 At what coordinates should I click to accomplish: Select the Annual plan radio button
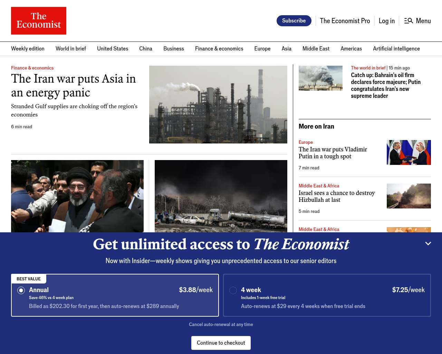click(x=21, y=290)
